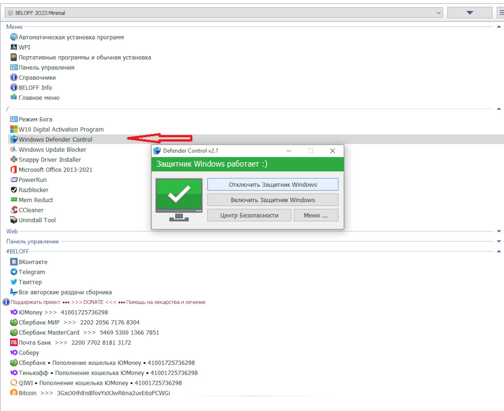
Task: Collapse the Меню section chevron
Action: point(499,27)
